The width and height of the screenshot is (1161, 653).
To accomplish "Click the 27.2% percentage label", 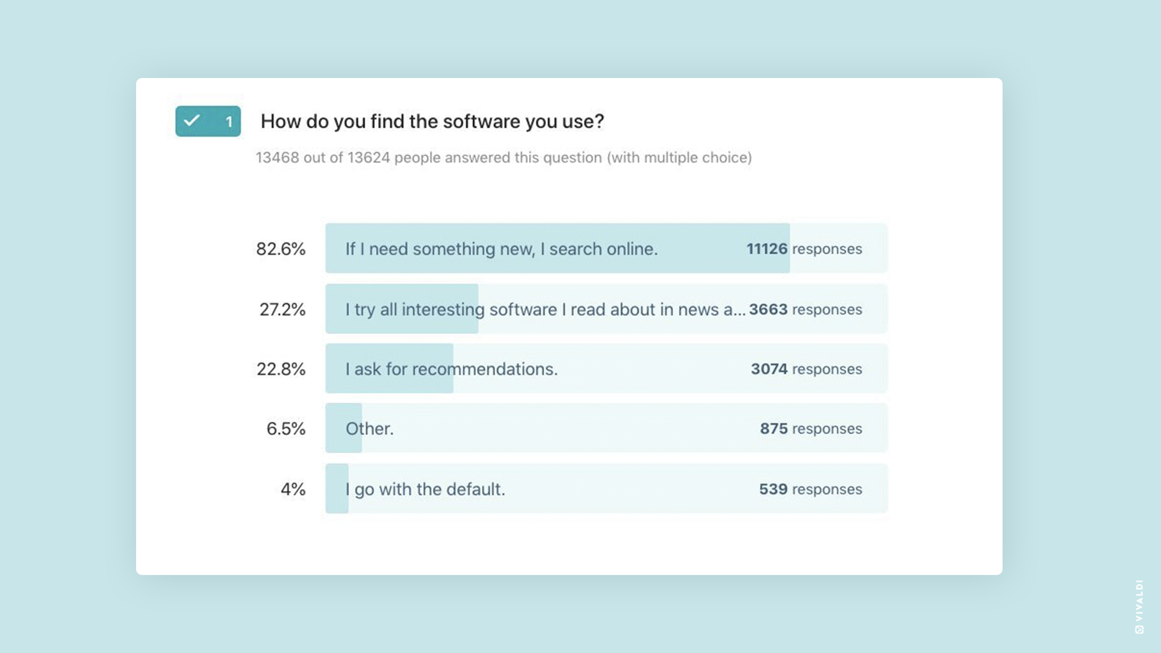I will (x=282, y=309).
